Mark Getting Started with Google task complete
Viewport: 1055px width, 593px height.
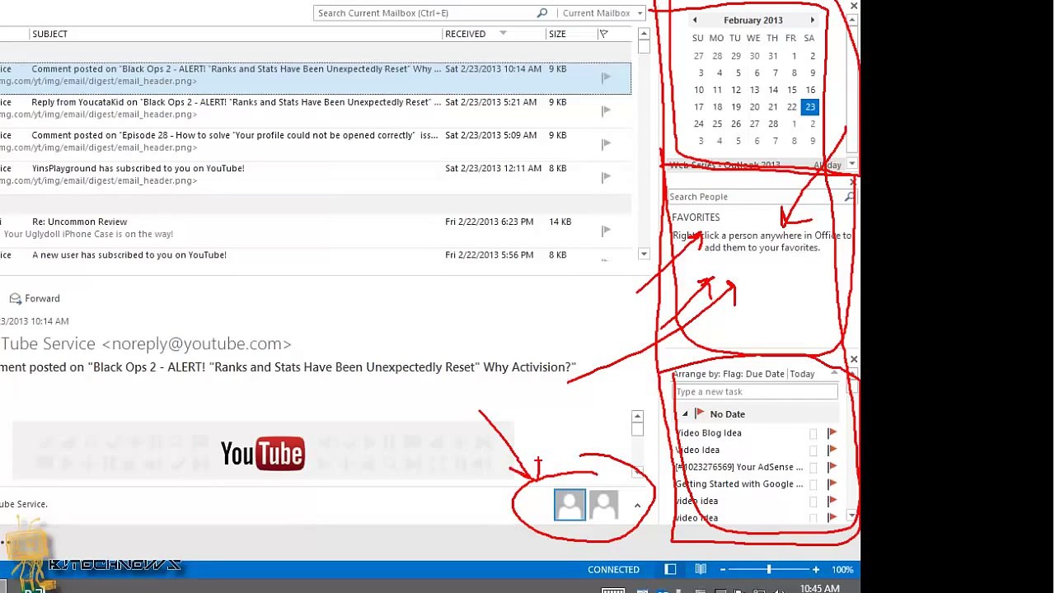tap(814, 484)
